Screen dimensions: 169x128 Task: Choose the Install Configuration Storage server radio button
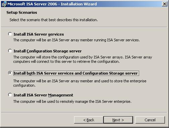pos(10,51)
